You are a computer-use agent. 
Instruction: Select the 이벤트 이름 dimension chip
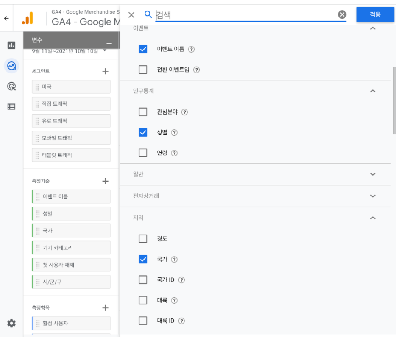(x=71, y=196)
